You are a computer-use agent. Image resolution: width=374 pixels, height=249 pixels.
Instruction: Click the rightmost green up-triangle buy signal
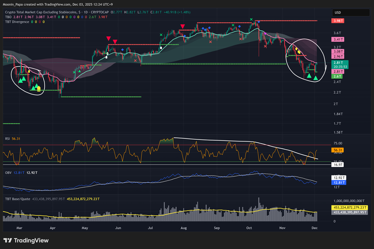(x=316, y=77)
